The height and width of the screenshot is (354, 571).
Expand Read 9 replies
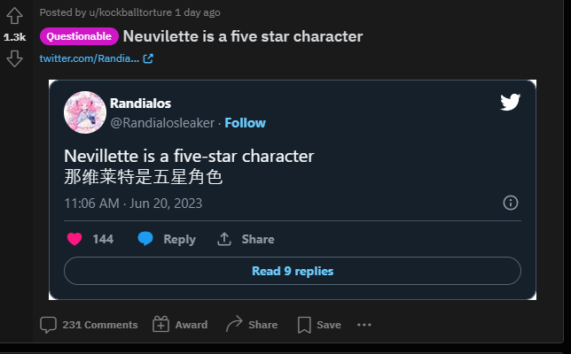coord(293,271)
